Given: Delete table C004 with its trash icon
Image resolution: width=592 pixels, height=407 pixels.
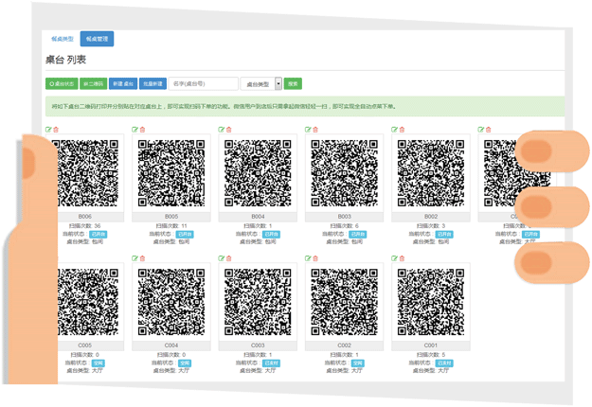Looking at the screenshot, I should click(x=142, y=258).
